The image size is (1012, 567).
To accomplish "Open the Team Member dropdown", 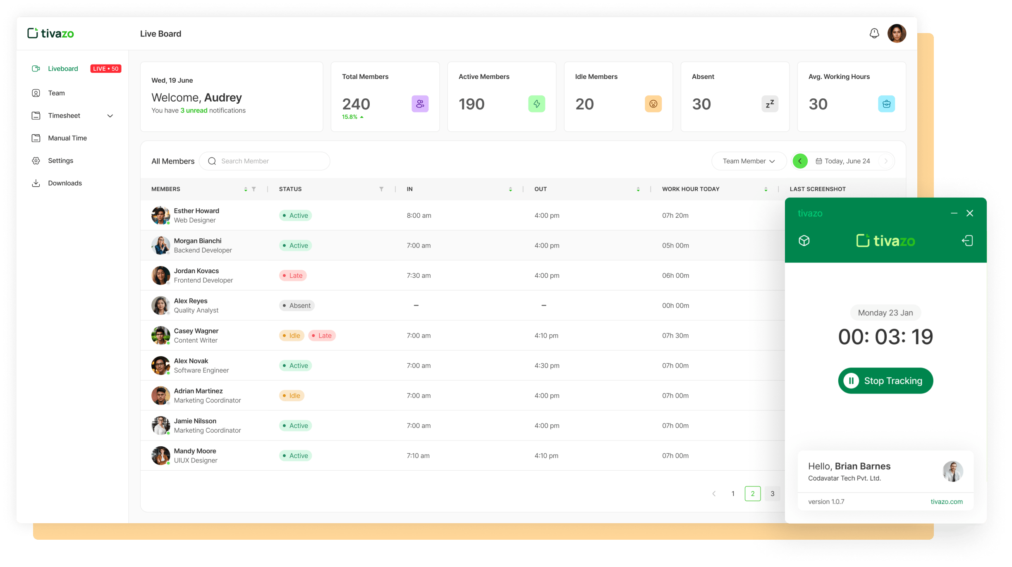I will (749, 161).
